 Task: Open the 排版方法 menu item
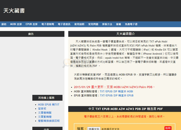(107, 24)
